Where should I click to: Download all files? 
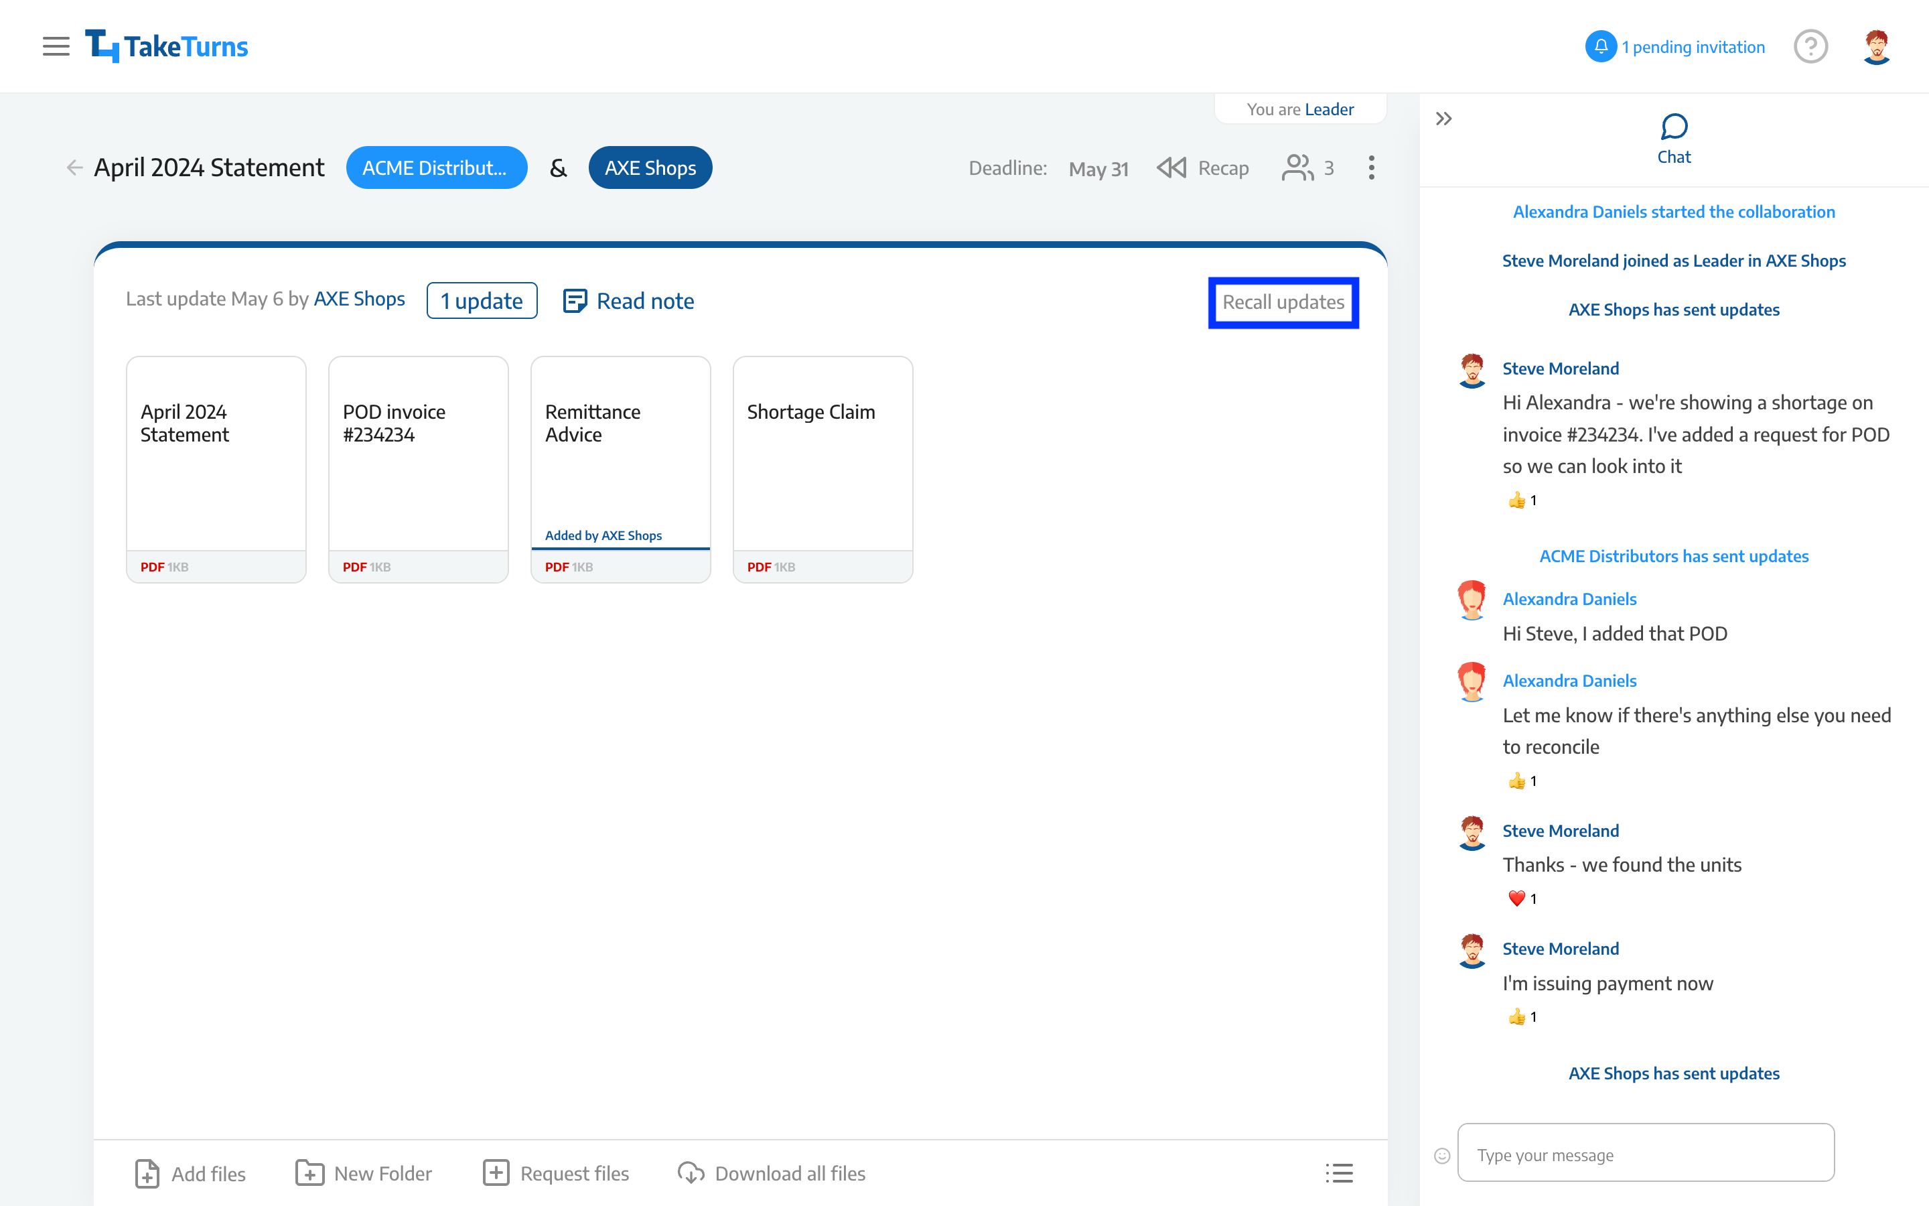772,1173
